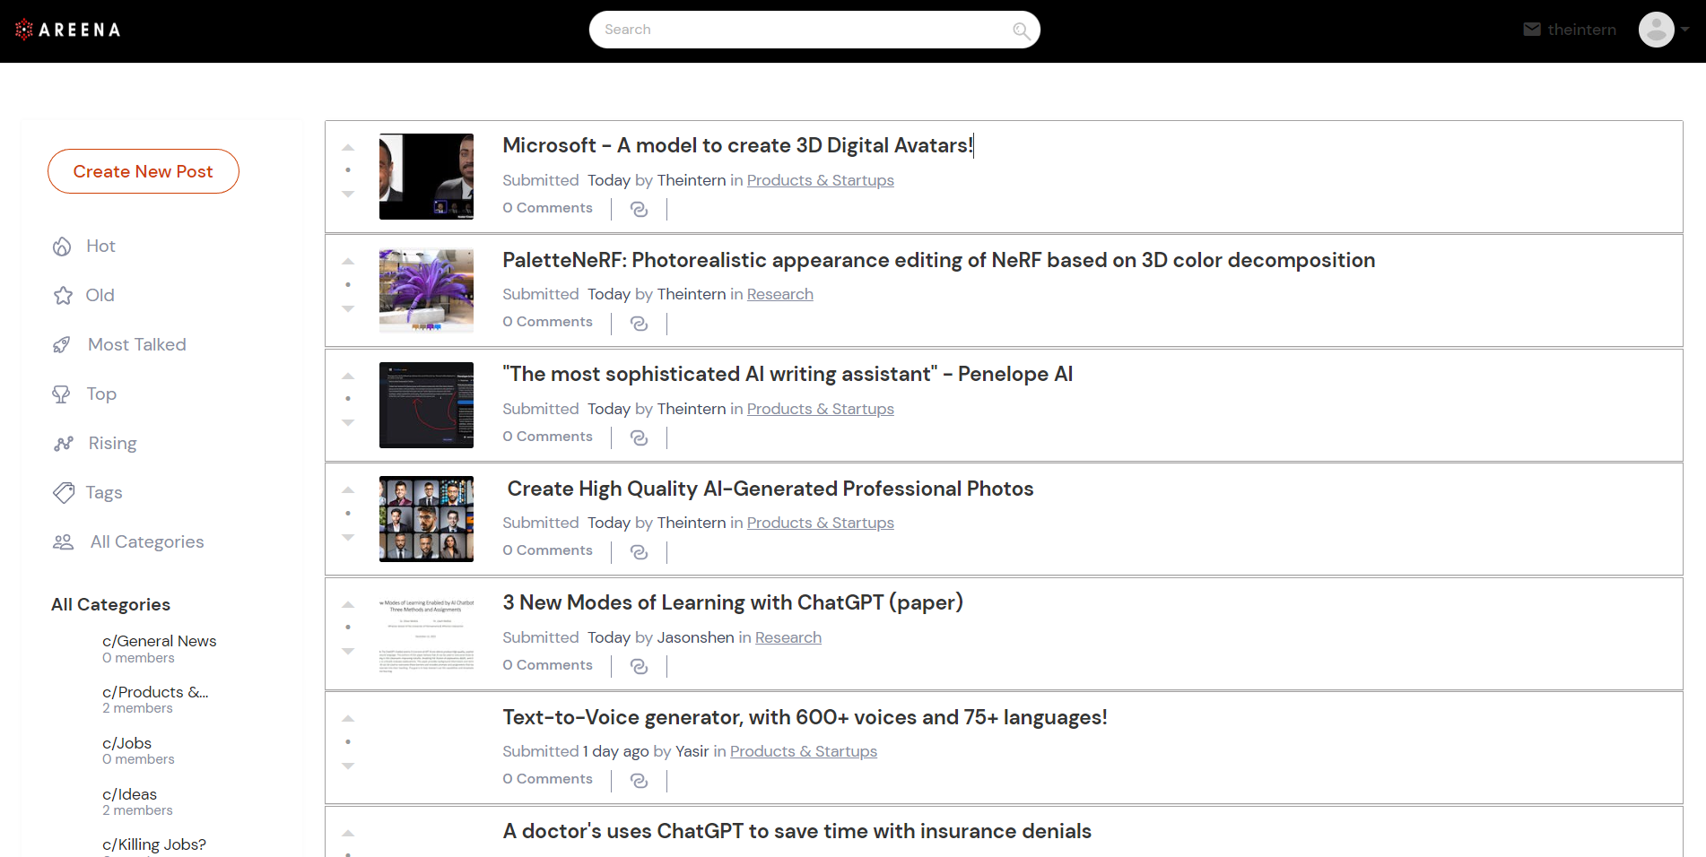
Task: Upvote the 3 New Modes of Learning post
Action: (348, 605)
